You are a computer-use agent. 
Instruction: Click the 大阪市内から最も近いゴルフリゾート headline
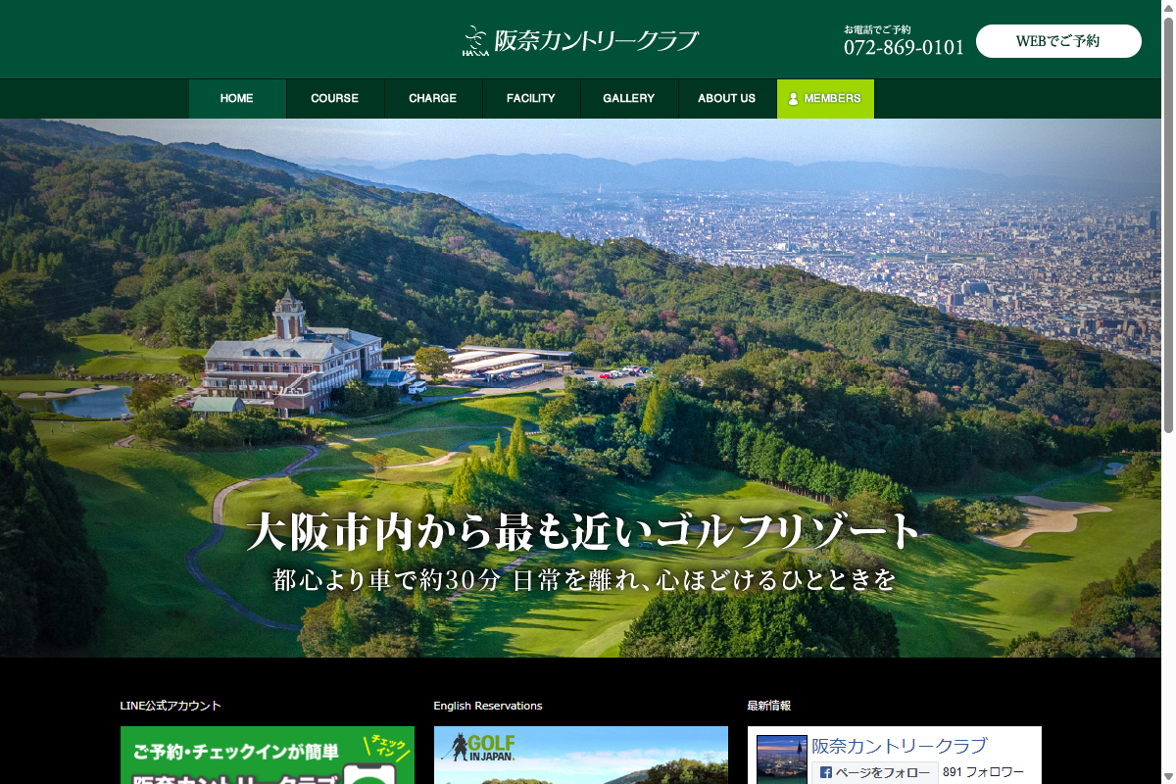(584, 532)
